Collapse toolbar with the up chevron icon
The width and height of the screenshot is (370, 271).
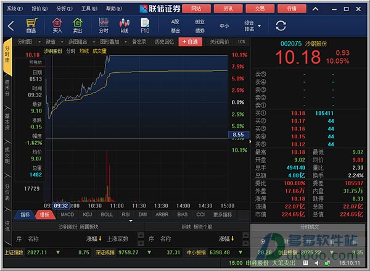pyautogui.click(x=316, y=9)
